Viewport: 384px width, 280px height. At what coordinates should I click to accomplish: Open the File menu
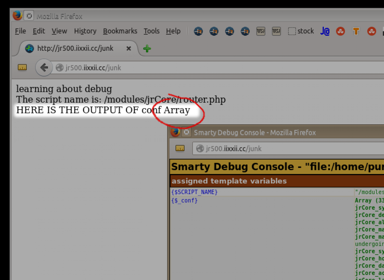20,31
